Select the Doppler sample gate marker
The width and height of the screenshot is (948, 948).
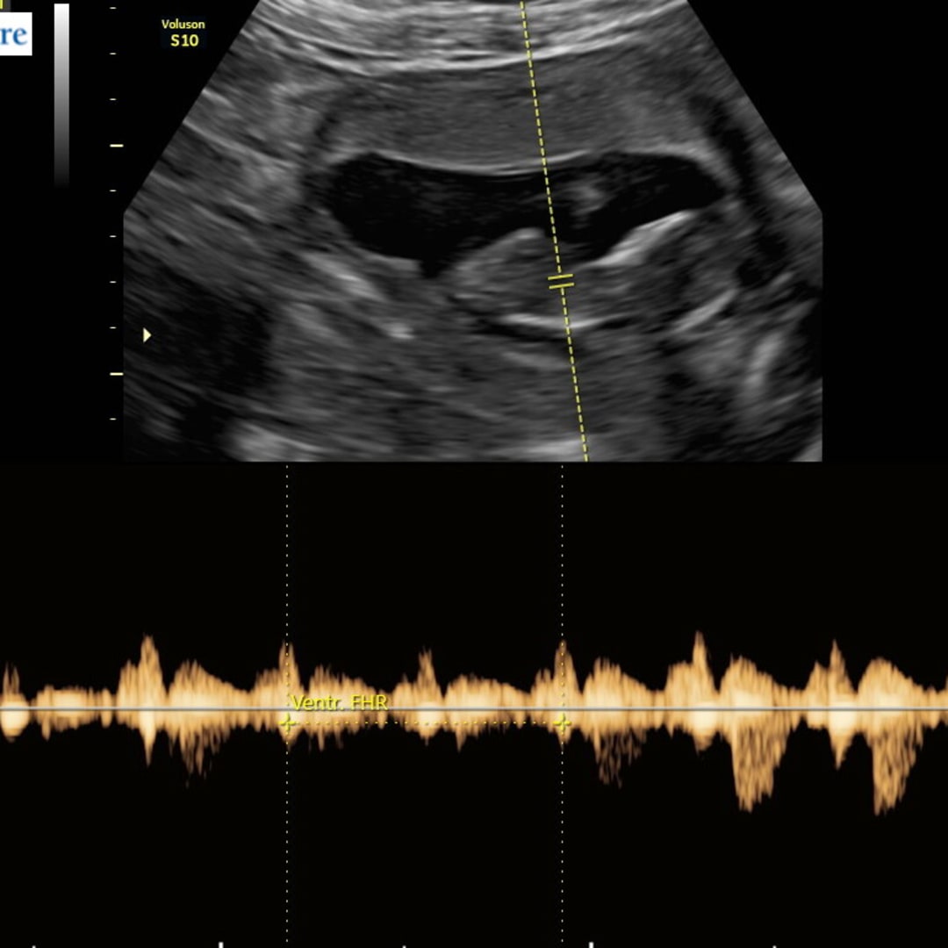pyautogui.click(x=561, y=282)
